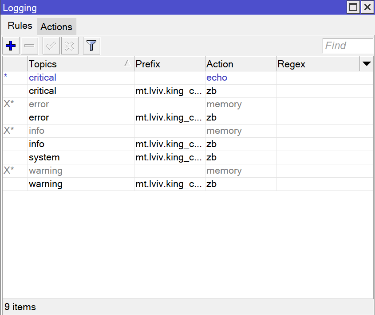Select the system topic rule row
Image resolution: width=375 pixels, height=315 pixels.
point(44,157)
